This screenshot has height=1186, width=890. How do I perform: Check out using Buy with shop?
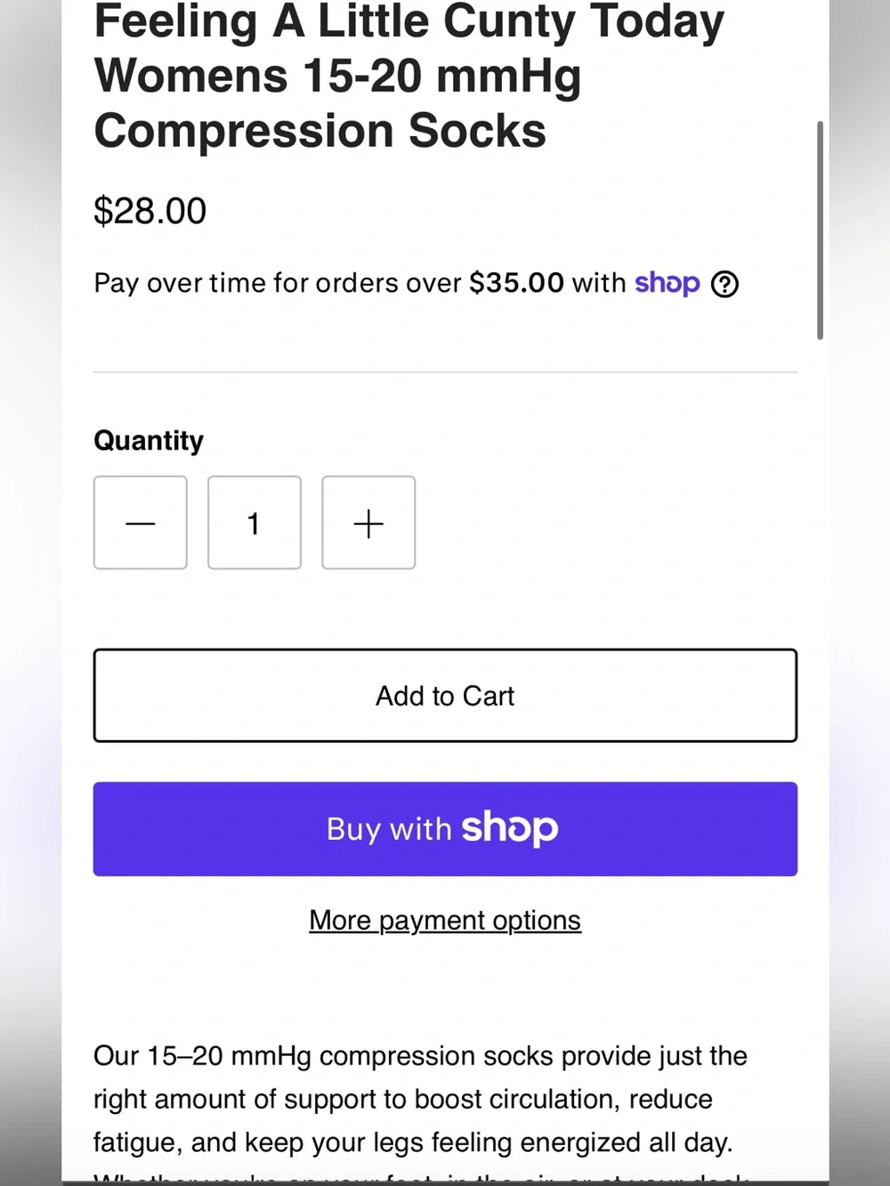pos(445,829)
